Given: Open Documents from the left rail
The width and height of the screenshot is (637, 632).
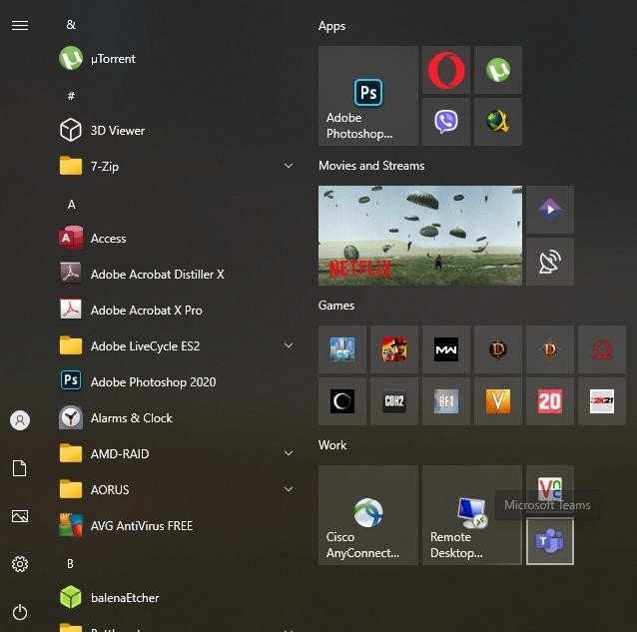Looking at the screenshot, I should (20, 468).
